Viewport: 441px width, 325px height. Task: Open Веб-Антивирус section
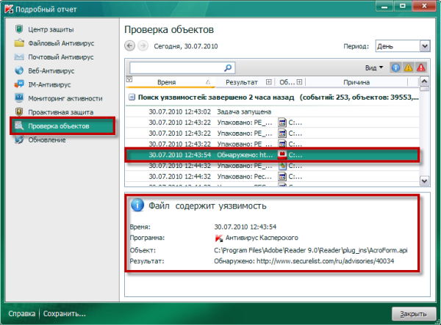51,70
